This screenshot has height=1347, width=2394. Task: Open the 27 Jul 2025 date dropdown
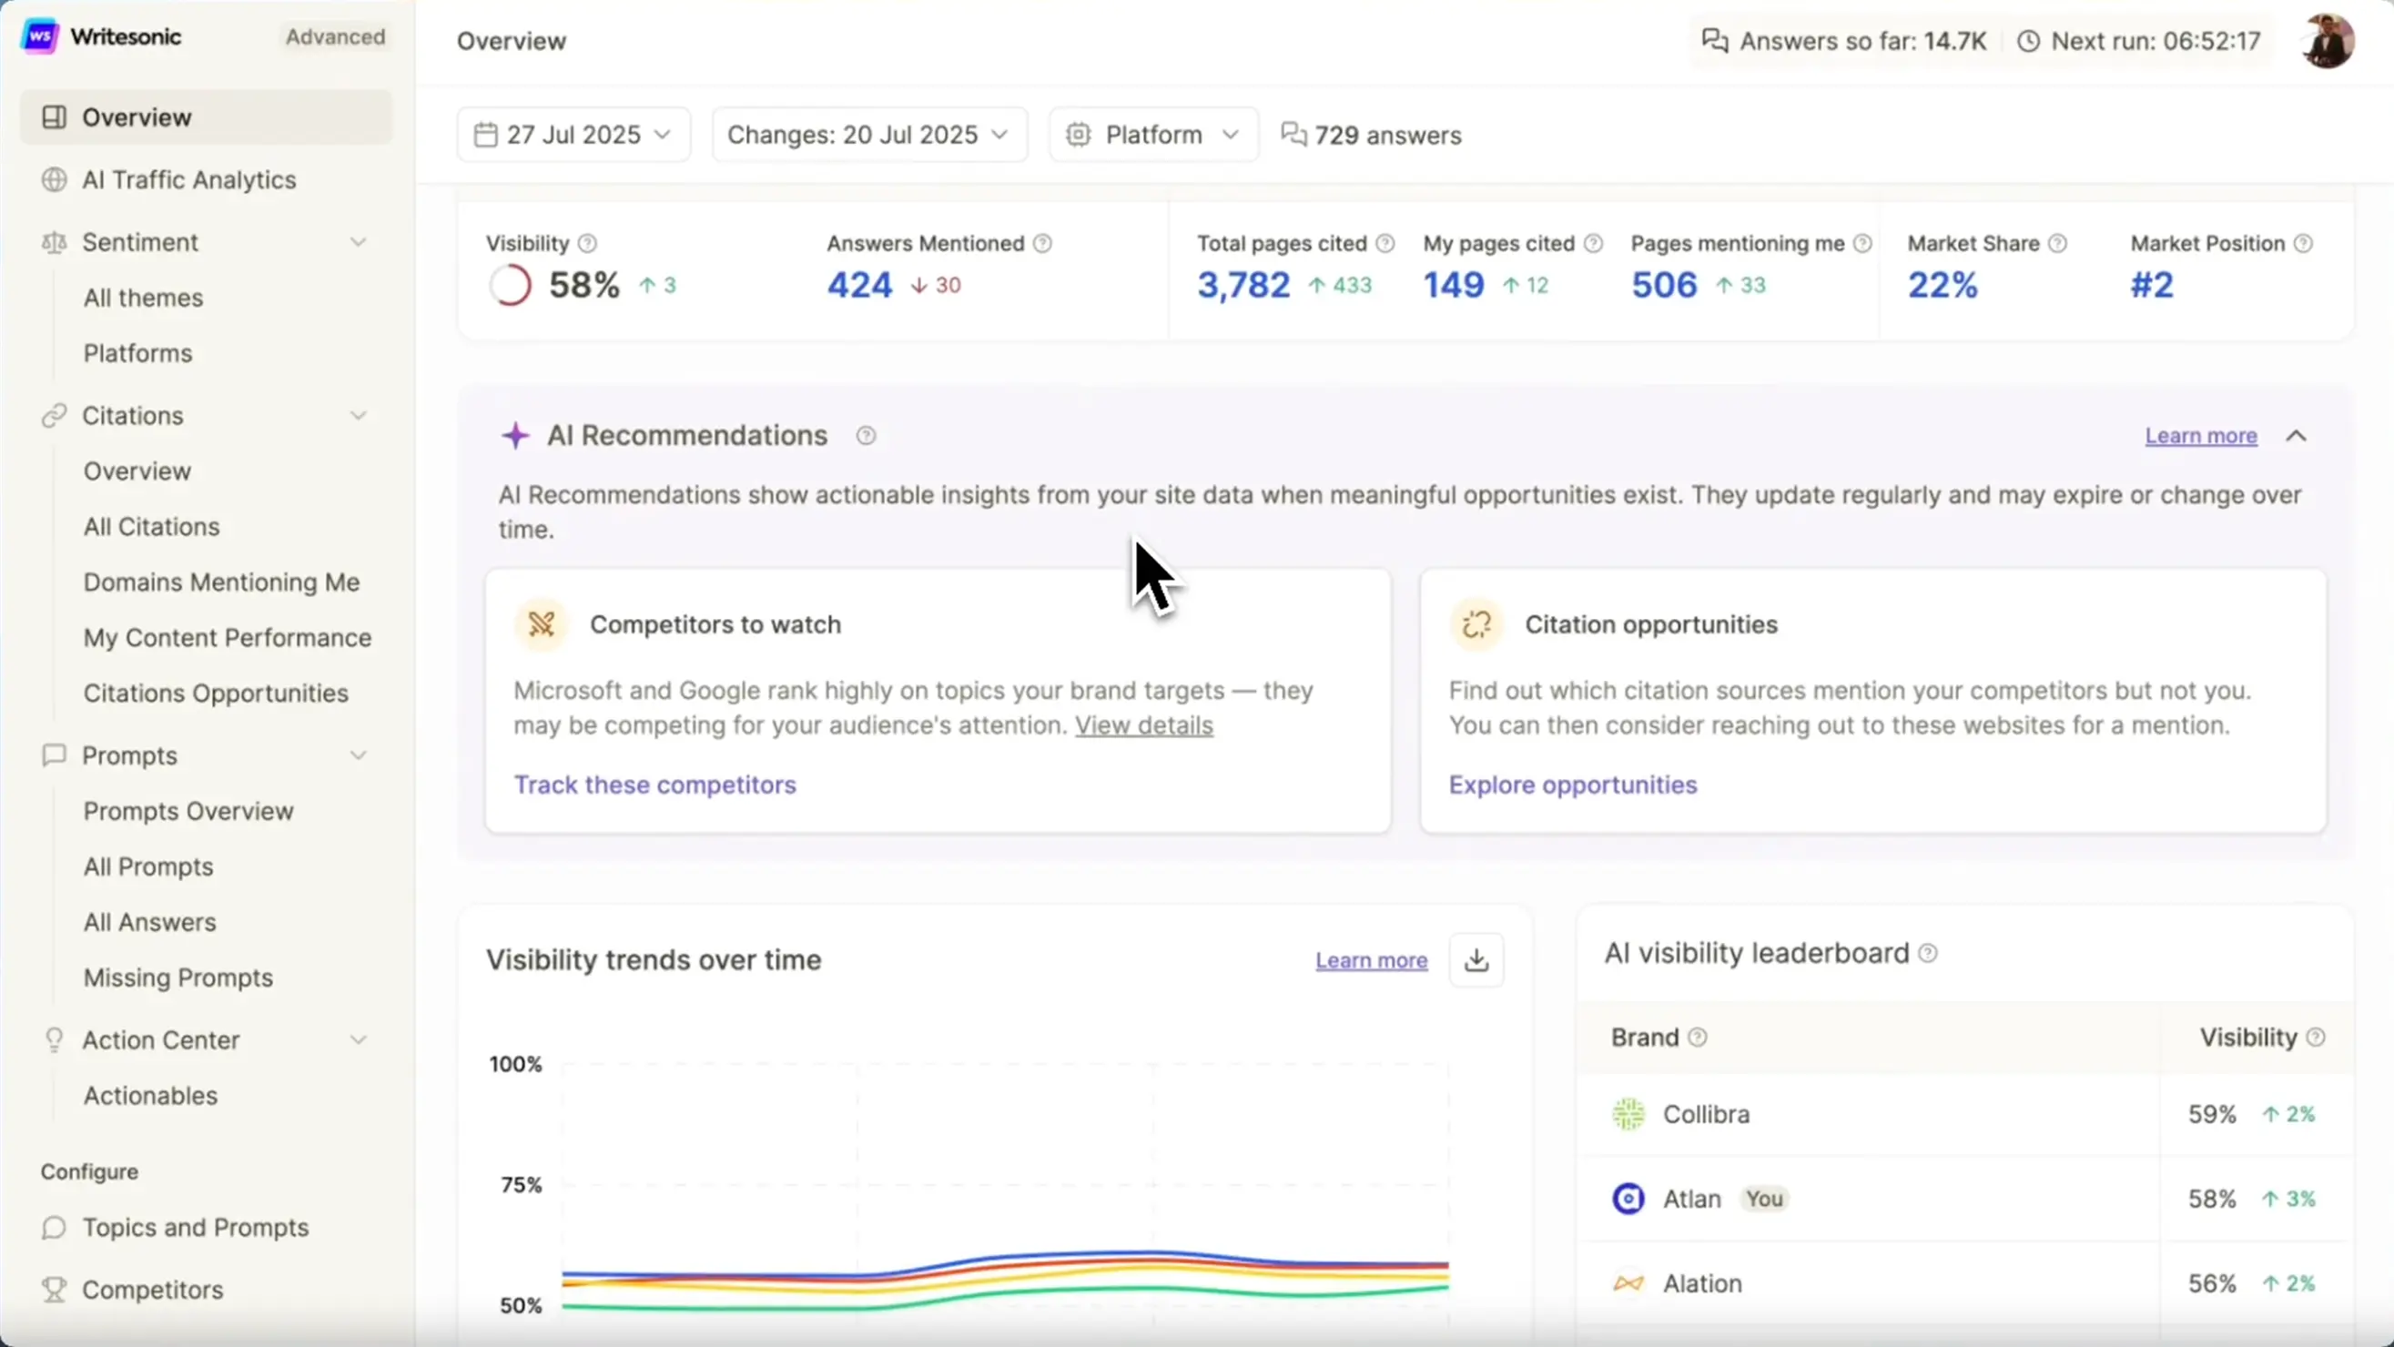[573, 135]
